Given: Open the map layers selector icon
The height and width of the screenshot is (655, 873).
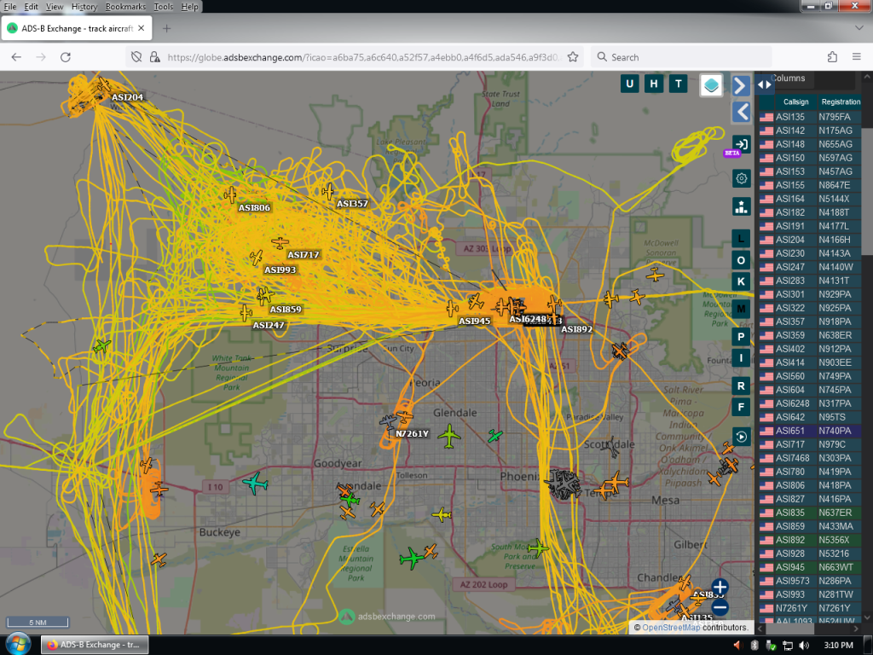Looking at the screenshot, I should 711,85.
